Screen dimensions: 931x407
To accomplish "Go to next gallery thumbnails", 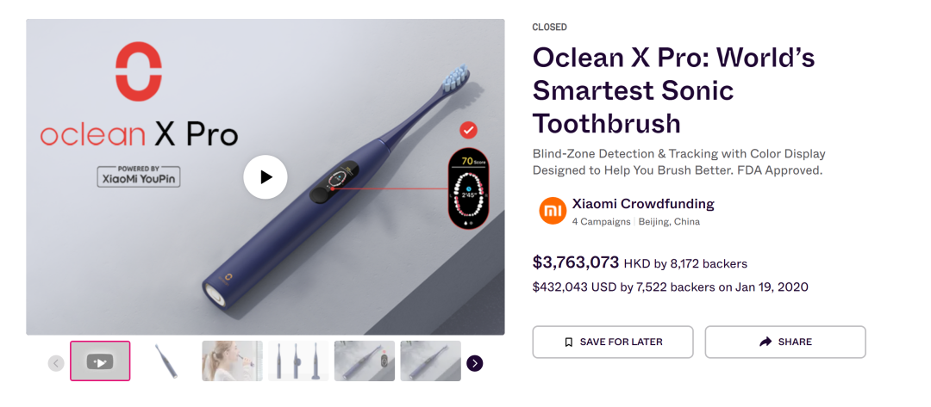I will tap(475, 363).
